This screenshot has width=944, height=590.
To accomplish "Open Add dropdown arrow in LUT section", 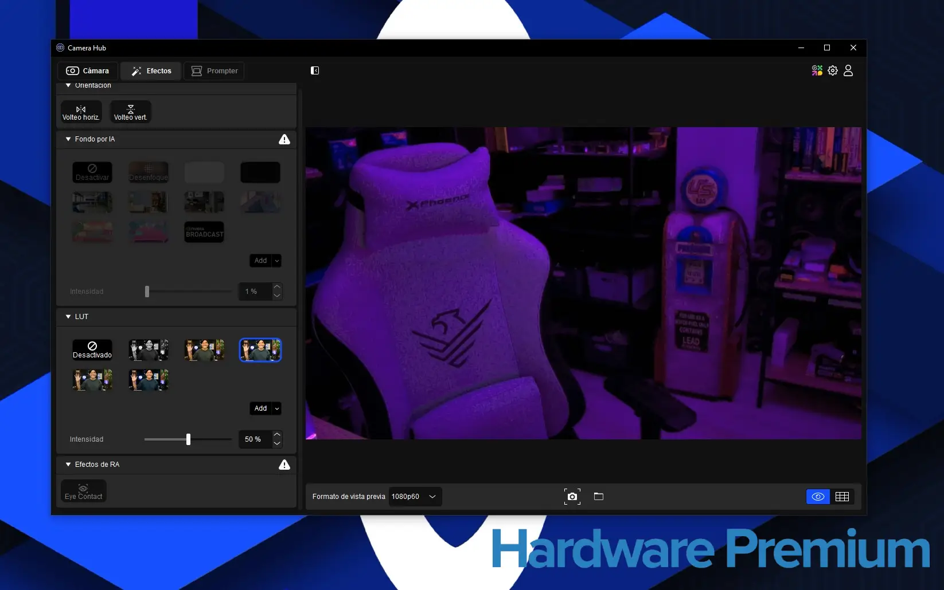I will click(277, 408).
